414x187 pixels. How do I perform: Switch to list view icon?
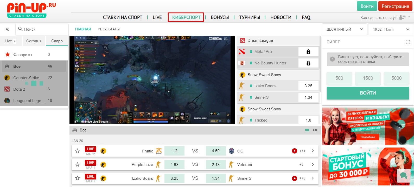click(307, 130)
